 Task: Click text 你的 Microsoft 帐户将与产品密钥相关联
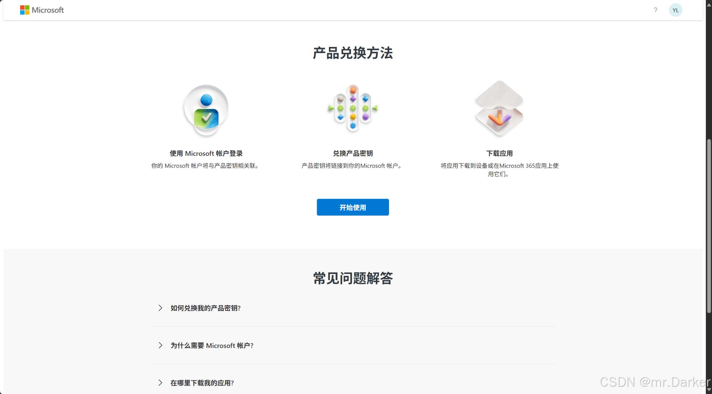205,166
